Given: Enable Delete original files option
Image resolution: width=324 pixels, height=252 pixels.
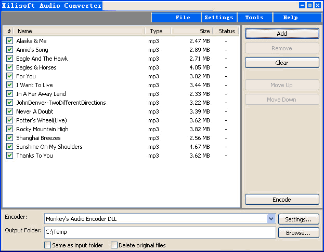Looking at the screenshot, I should tap(114, 245).
